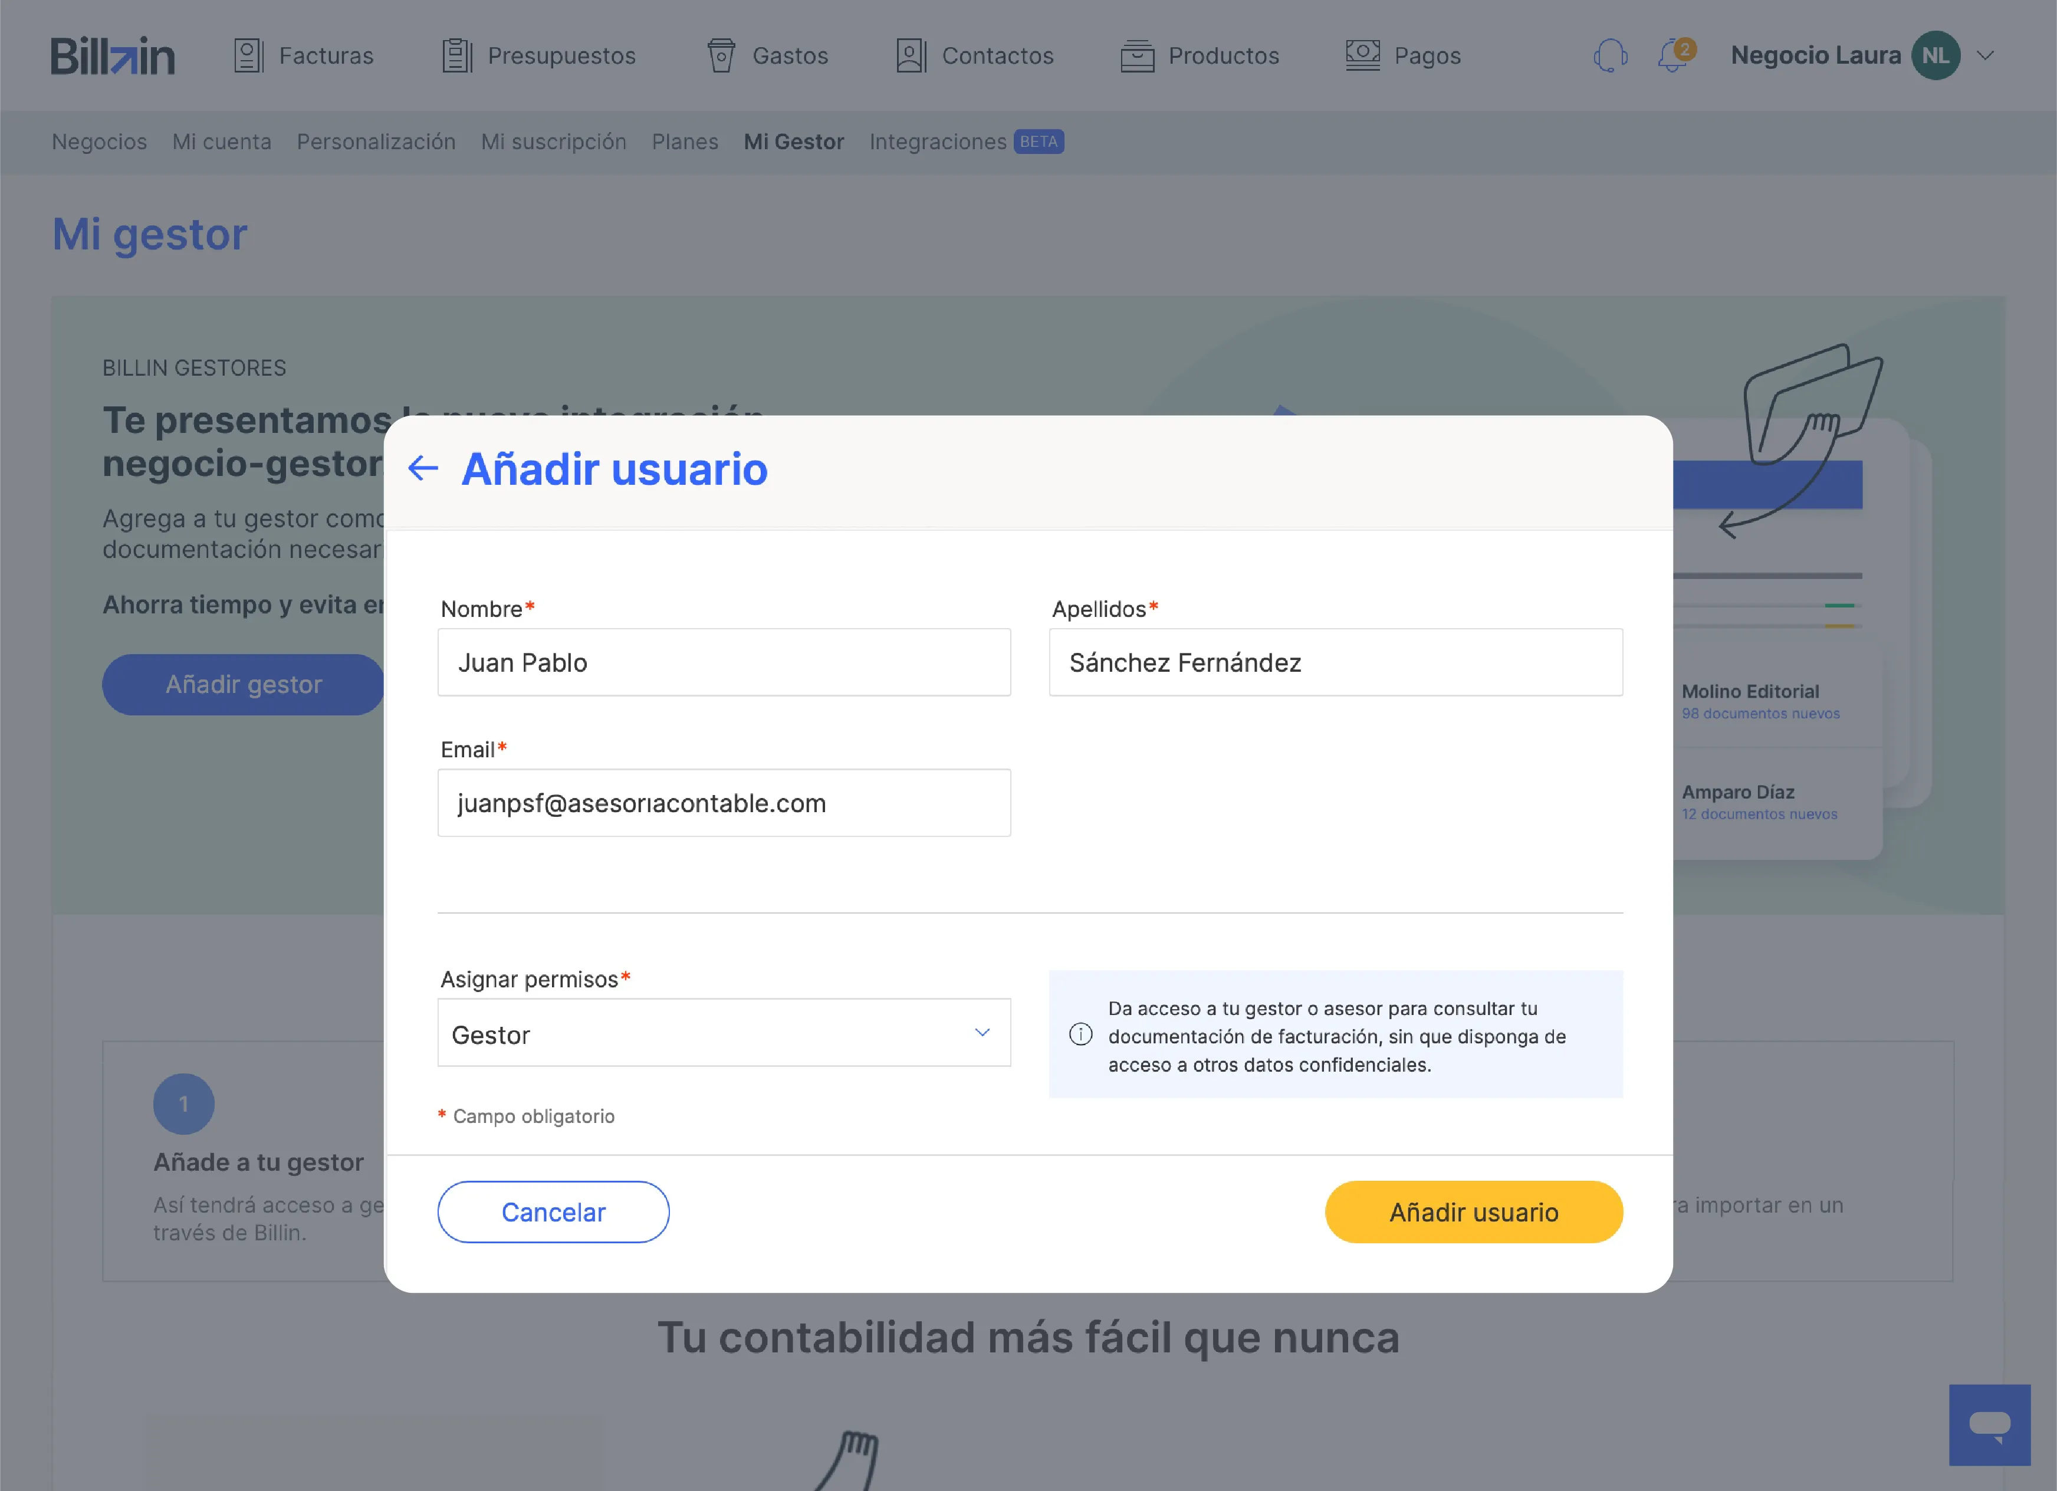The height and width of the screenshot is (1491, 2057).
Task: Click "Tu contabilidad más fácil que nunca" heading
Action: point(1028,1338)
